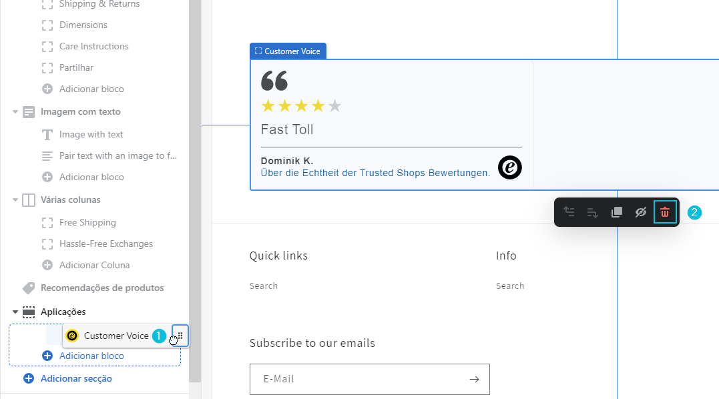Viewport: 719px width, 399px height.
Task: Duplicate the Customer Voice block
Action: coord(617,212)
